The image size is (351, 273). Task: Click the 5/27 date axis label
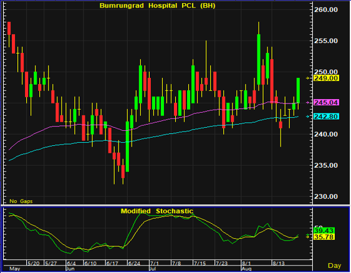pyautogui.click(x=51, y=263)
